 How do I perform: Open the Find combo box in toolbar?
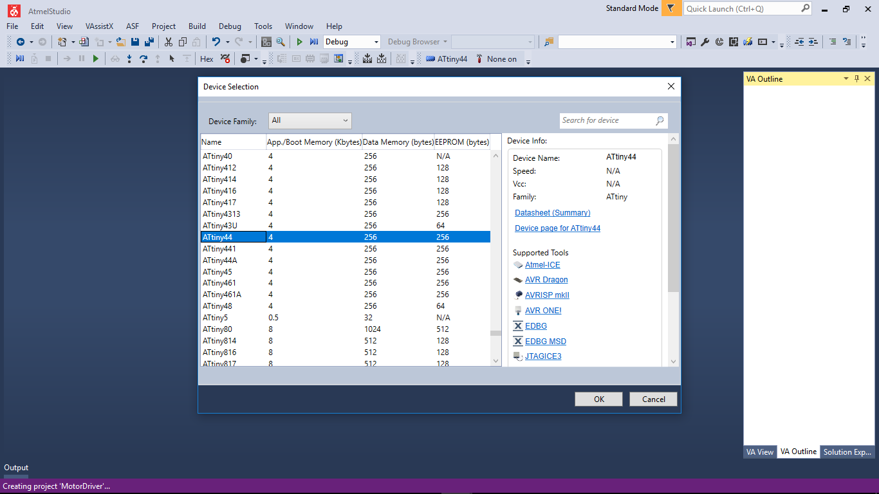617,42
